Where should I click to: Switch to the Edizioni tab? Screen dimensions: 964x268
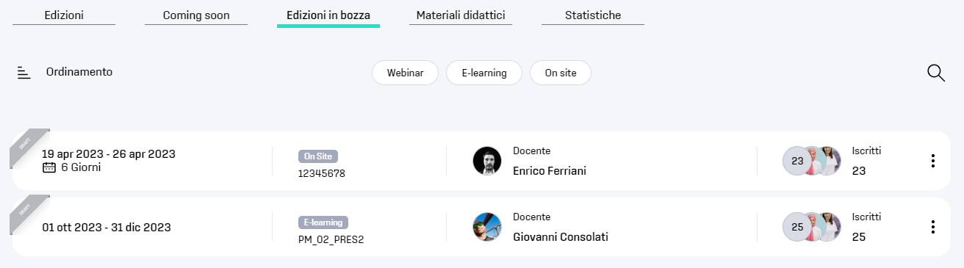pyautogui.click(x=64, y=15)
